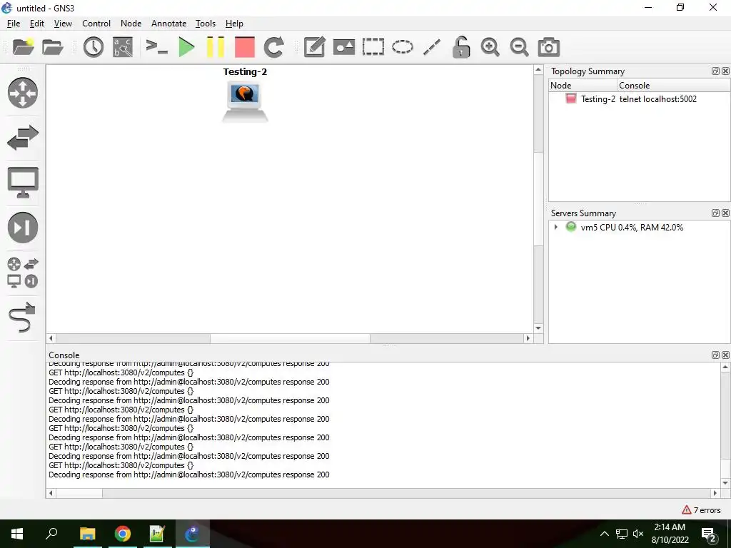
Task: Suspend all nodes with yellow pause
Action: click(x=216, y=47)
